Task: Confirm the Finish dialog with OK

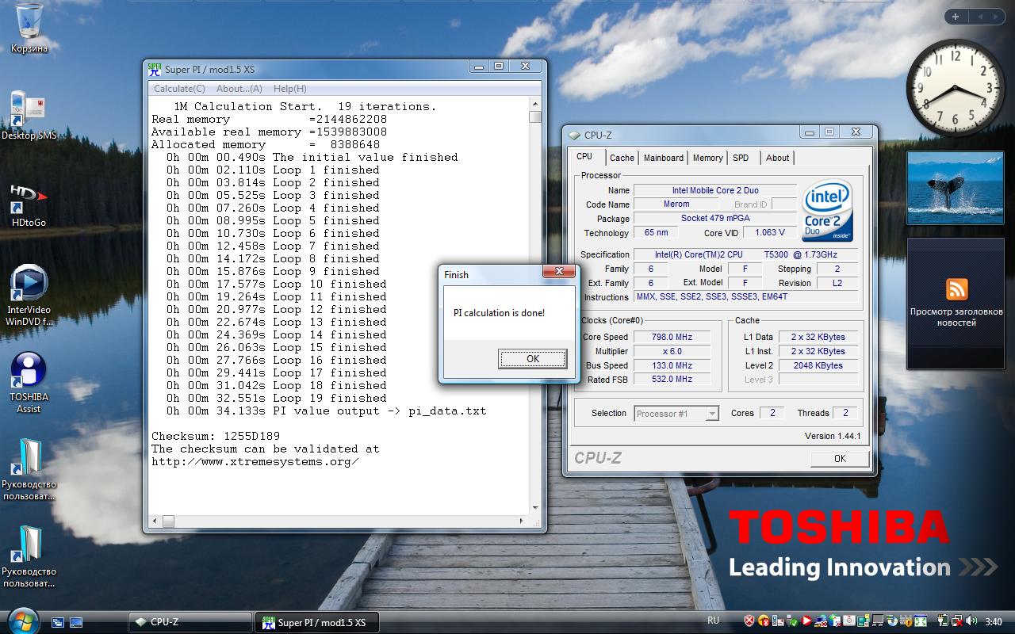Action: point(533,359)
